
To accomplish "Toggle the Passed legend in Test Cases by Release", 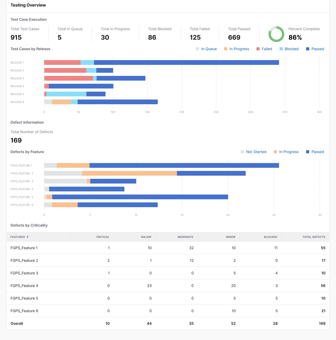I will (x=315, y=49).
